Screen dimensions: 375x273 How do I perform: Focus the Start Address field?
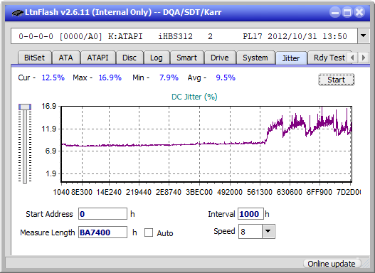pyautogui.click(x=103, y=214)
